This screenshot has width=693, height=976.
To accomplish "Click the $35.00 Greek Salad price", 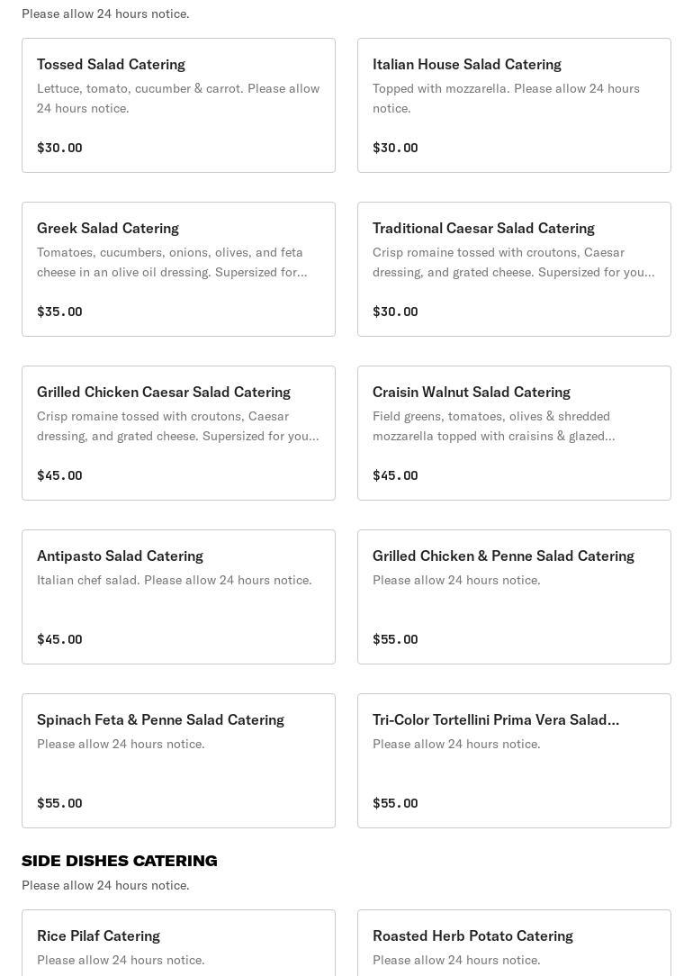I will click(59, 312).
